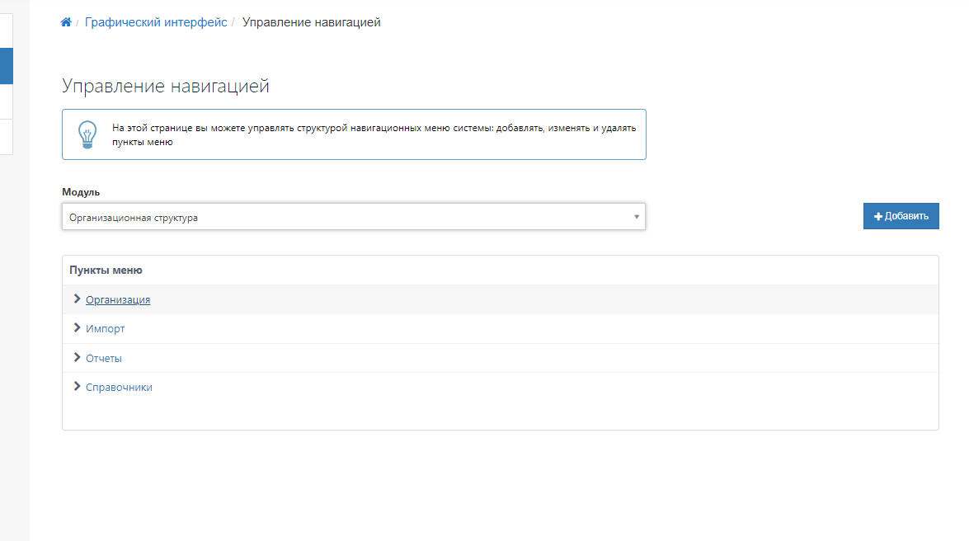Expand the chevron beside Отчеты

78,358
